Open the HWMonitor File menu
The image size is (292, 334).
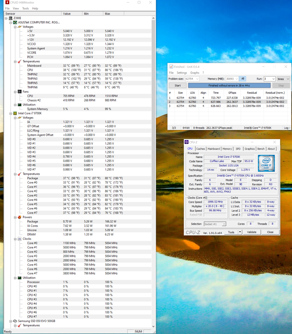[7, 8]
